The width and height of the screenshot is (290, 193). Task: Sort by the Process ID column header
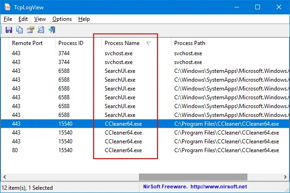[78, 43]
